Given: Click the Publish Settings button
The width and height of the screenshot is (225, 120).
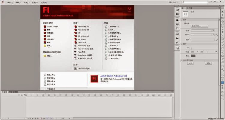Looking at the screenshot, I should [x=199, y=26].
